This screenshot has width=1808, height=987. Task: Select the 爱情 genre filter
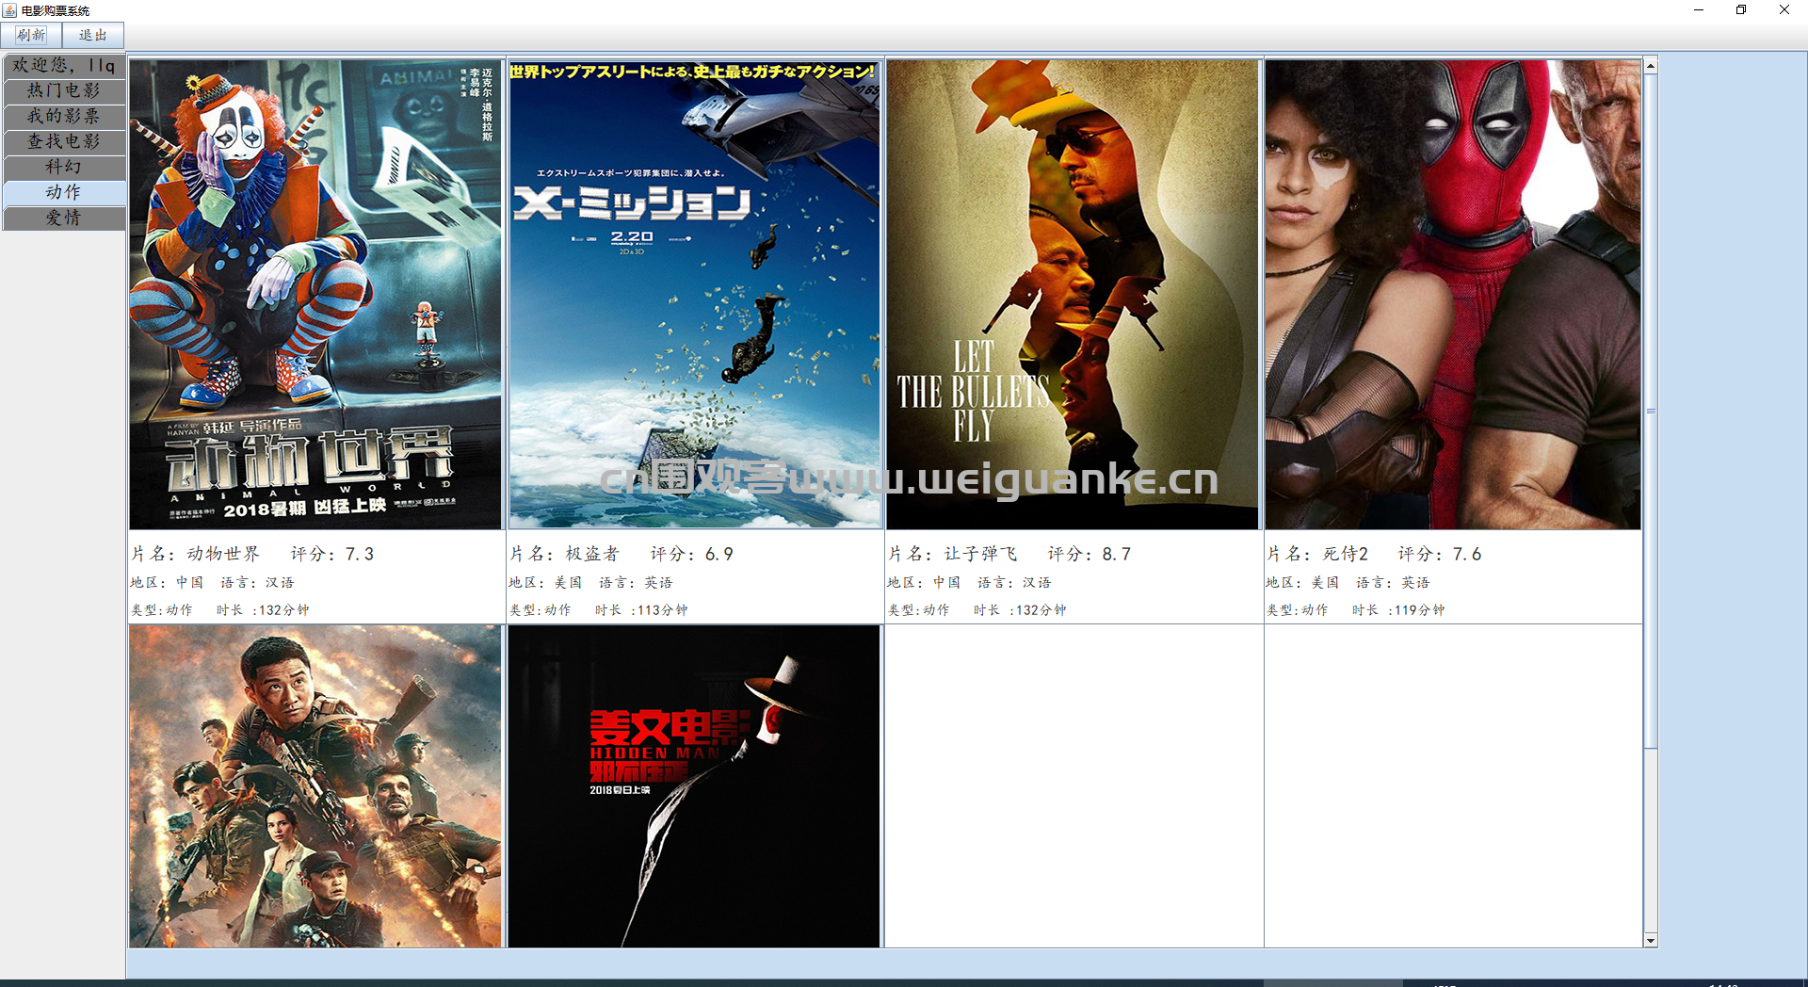[64, 218]
